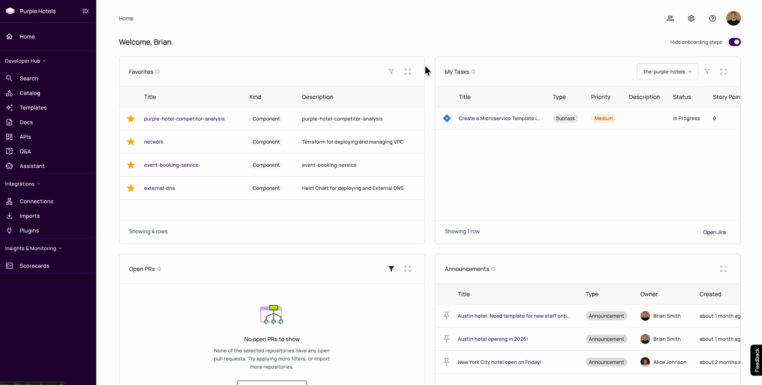762x385 pixels.
Task: Expand the Open PRs panel fullscreen
Action: tap(408, 269)
